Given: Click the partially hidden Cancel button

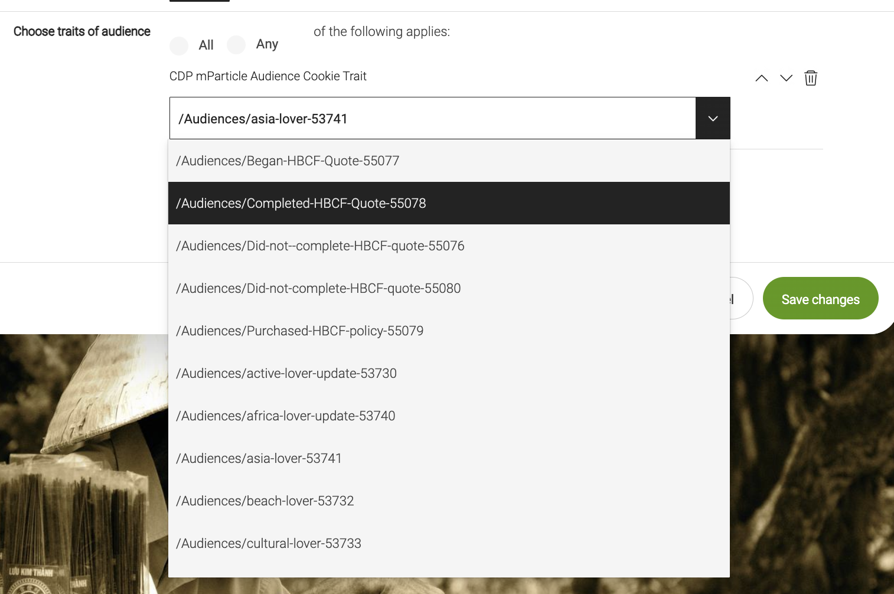Looking at the screenshot, I should tap(741, 299).
